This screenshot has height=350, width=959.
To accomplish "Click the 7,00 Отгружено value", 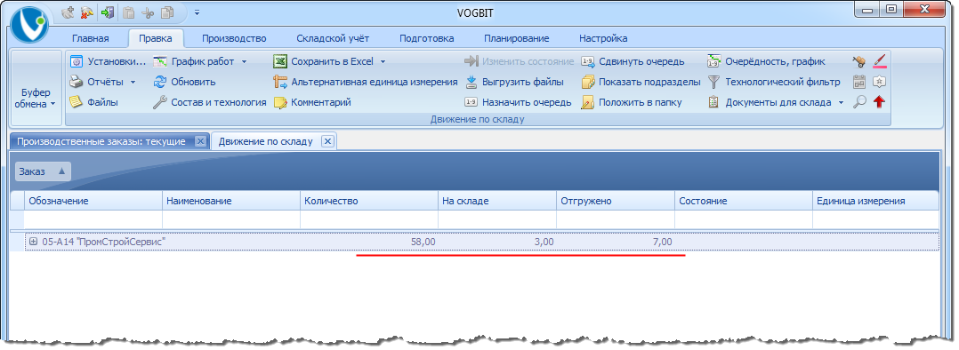I will tap(663, 242).
